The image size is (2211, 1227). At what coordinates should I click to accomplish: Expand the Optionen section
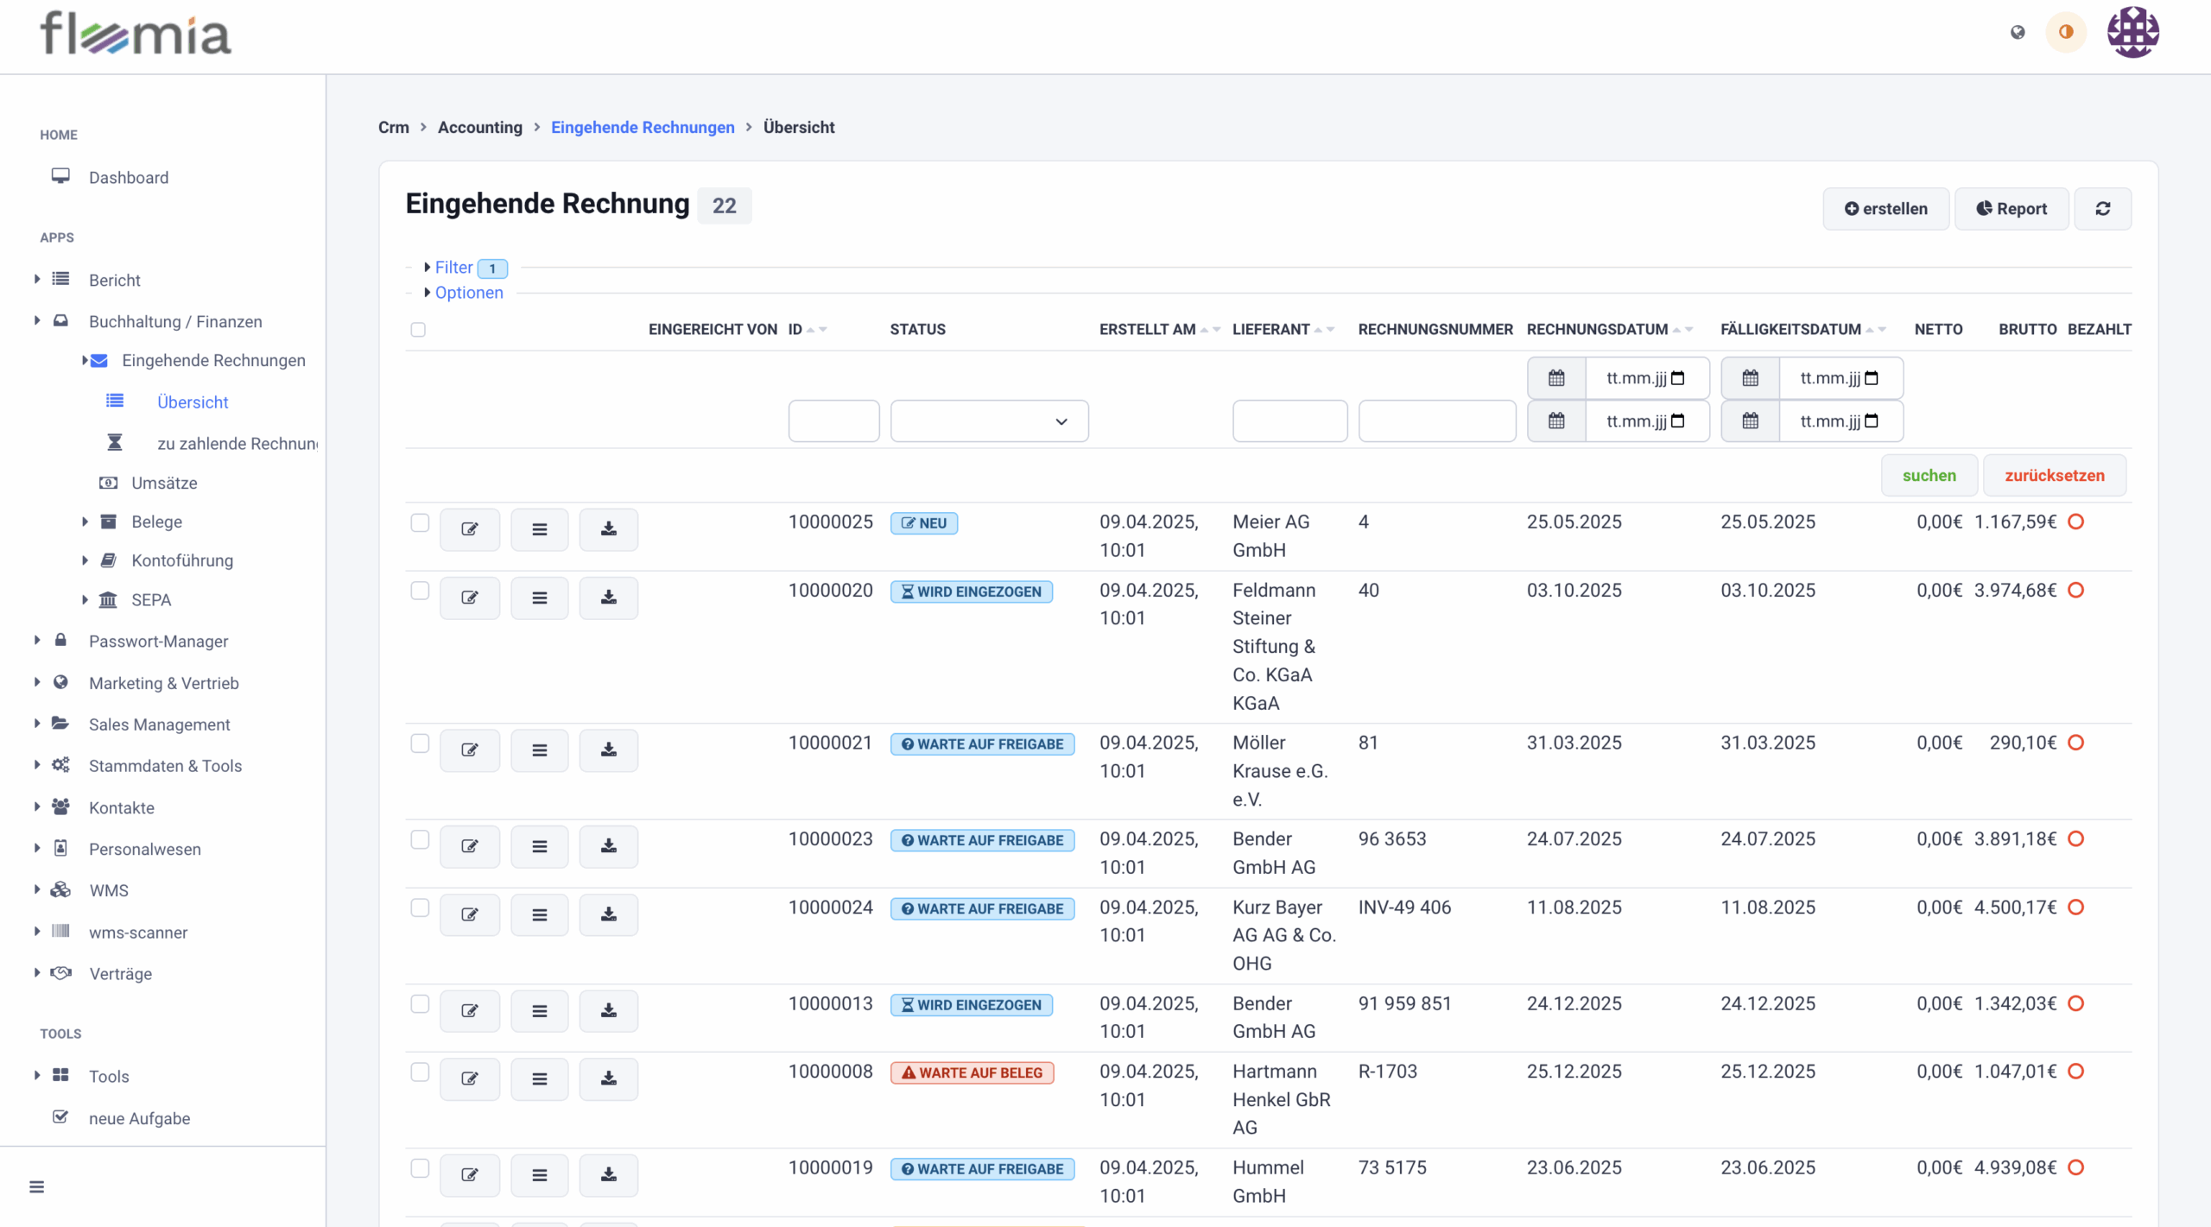coord(468,293)
